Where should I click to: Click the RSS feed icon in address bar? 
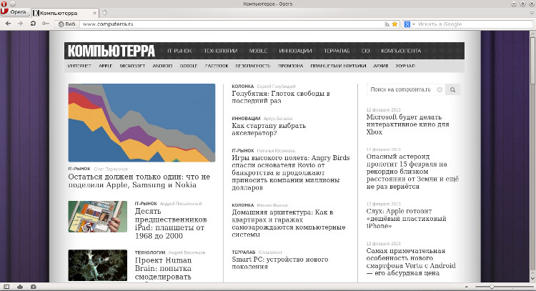(387, 24)
